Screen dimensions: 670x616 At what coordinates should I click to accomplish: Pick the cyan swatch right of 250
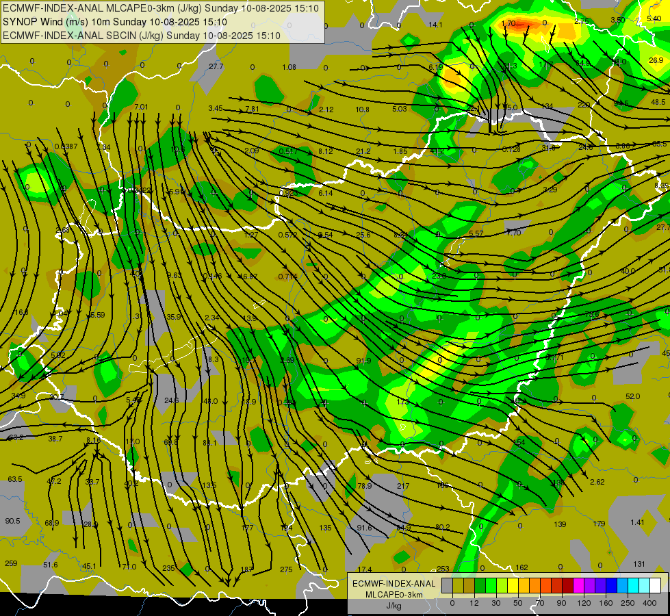coord(634,585)
